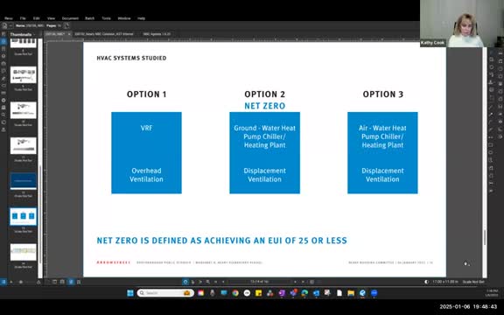
Task: Expand the Thumbnails panel dropdown arrow
Action: 34,34
